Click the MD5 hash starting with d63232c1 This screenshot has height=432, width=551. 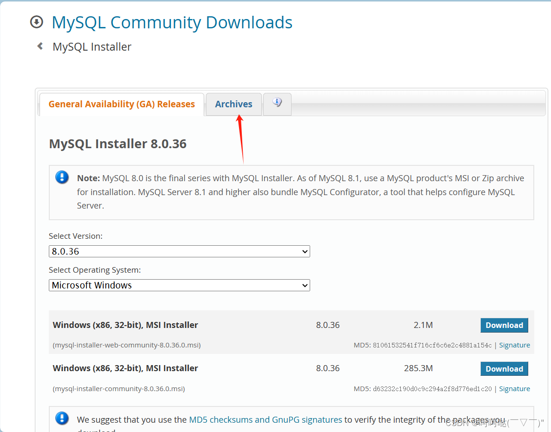(432, 388)
